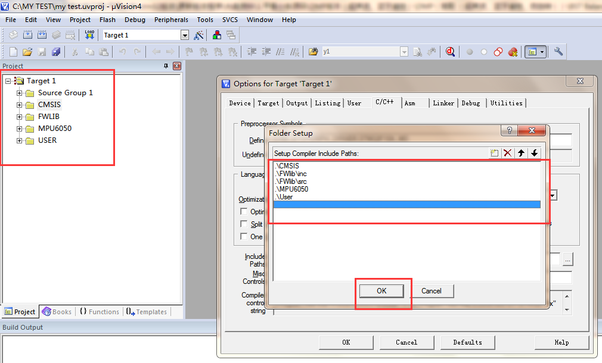Viewport: 602px width, 363px height.
Task: Create a new file with the blank-page icon
Action: (x=14, y=52)
